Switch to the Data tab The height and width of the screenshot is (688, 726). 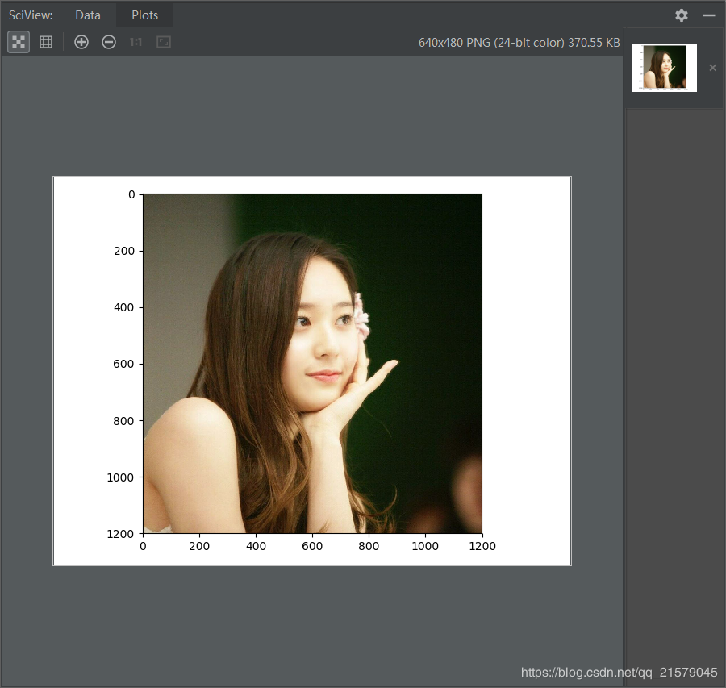(x=88, y=15)
